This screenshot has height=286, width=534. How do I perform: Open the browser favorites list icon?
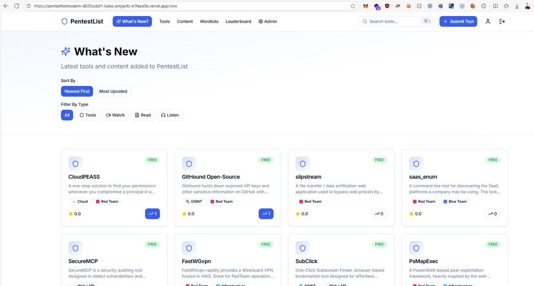click(506, 6)
